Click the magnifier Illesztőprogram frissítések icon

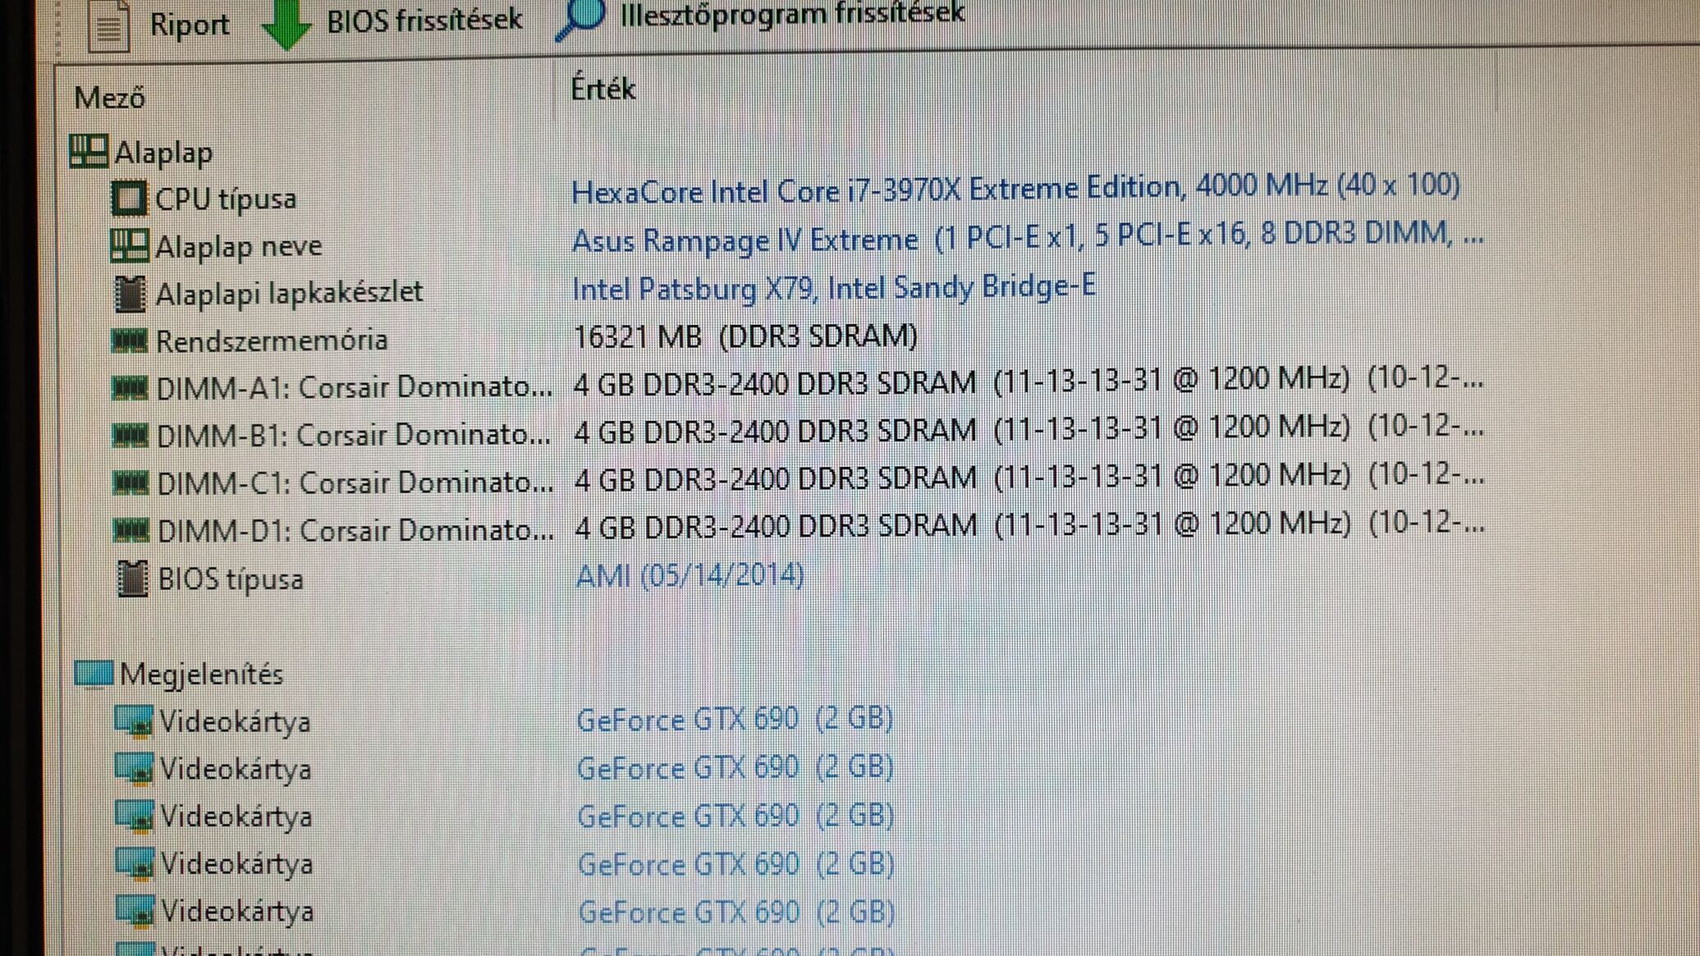coord(580,18)
